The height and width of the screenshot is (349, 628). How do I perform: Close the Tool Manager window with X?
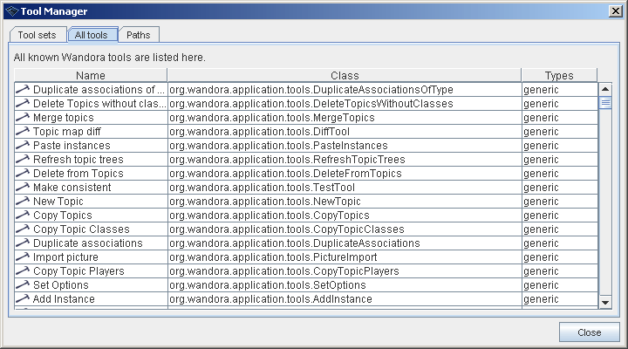615,10
